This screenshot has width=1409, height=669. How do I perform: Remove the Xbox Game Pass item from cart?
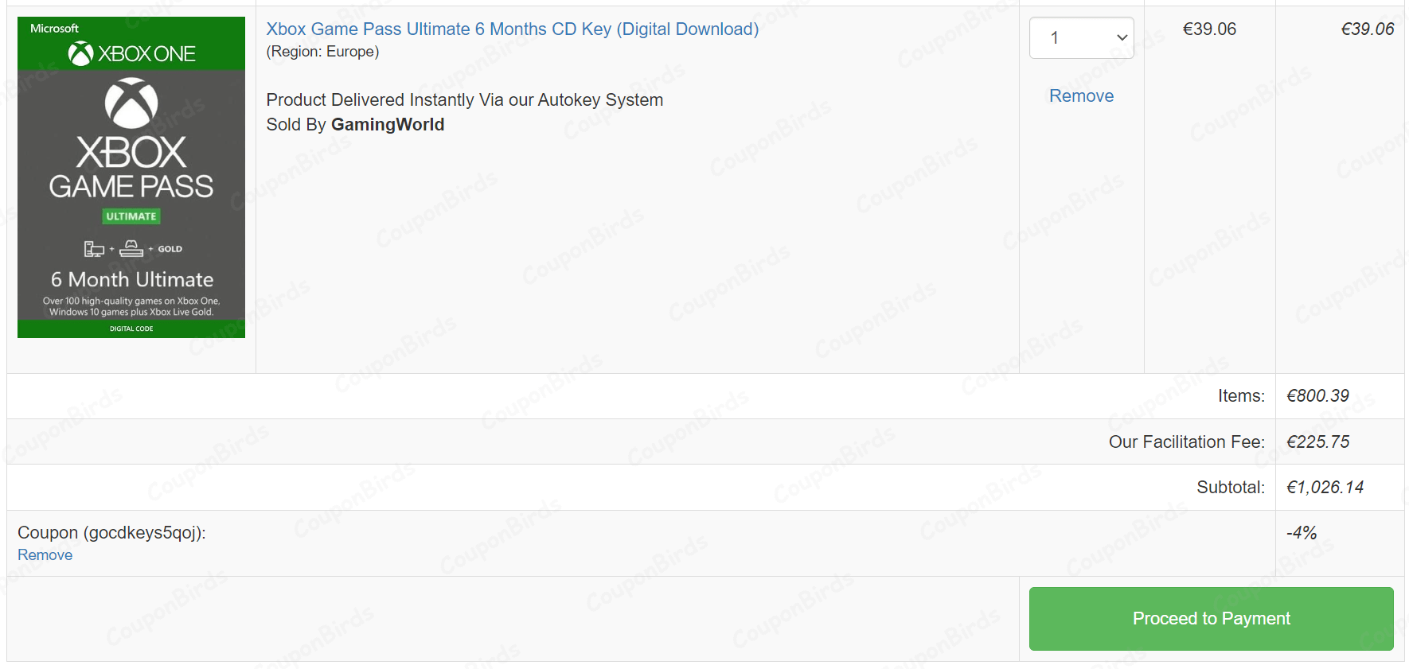pyautogui.click(x=1081, y=96)
